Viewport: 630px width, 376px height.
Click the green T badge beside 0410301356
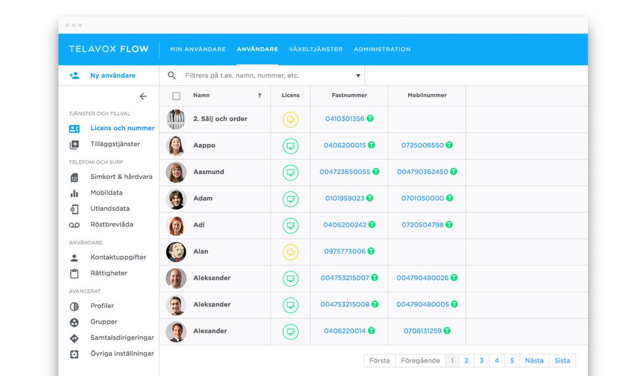370,119
